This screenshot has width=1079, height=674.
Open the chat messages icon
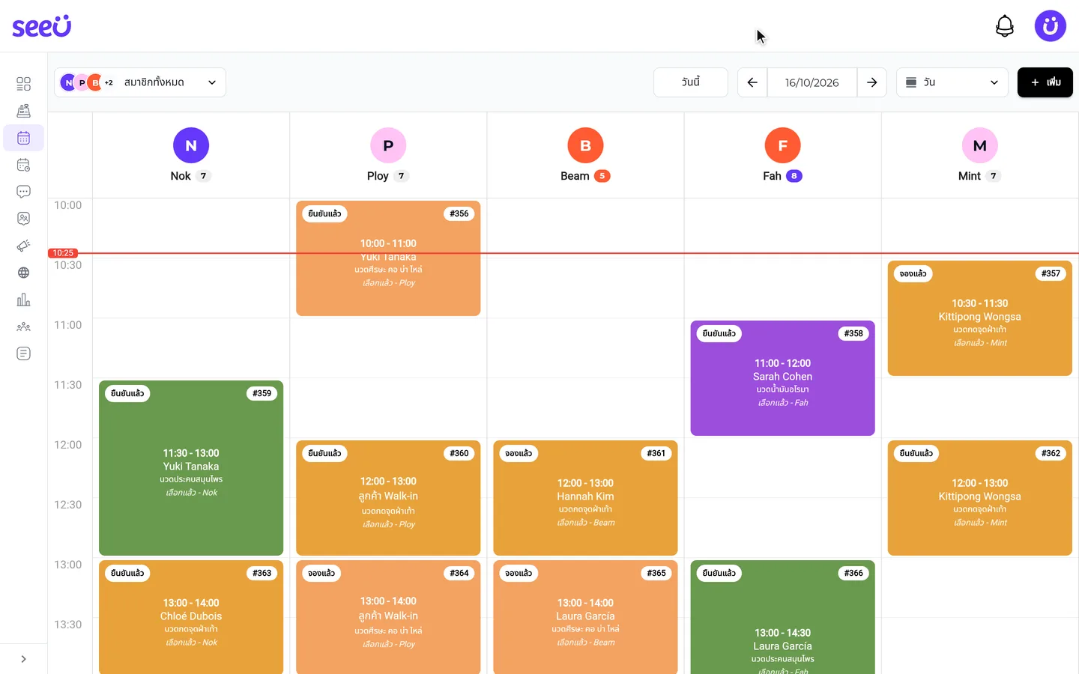pos(23,192)
